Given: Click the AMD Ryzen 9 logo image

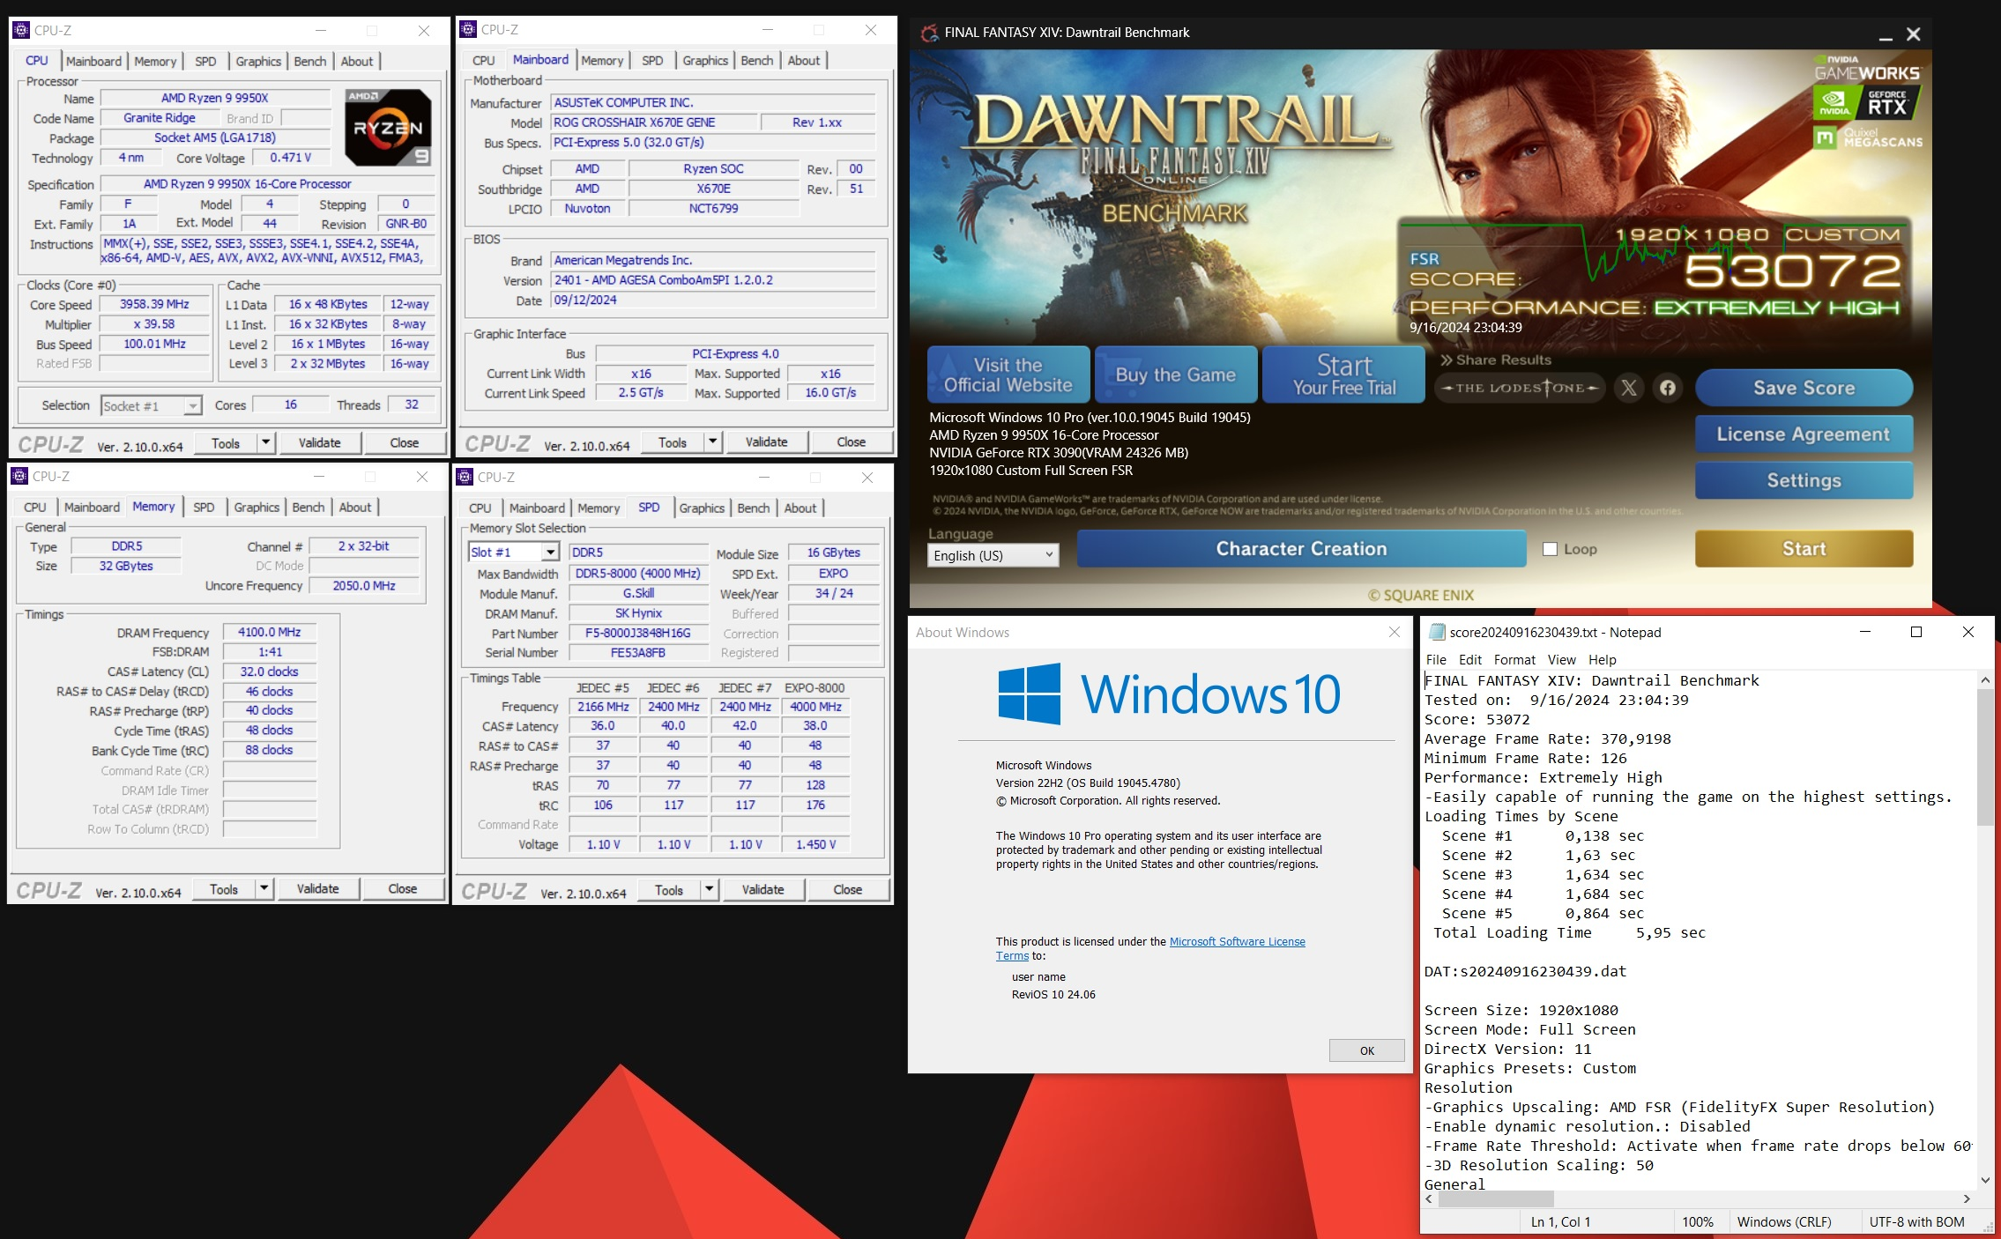Looking at the screenshot, I should tap(388, 128).
